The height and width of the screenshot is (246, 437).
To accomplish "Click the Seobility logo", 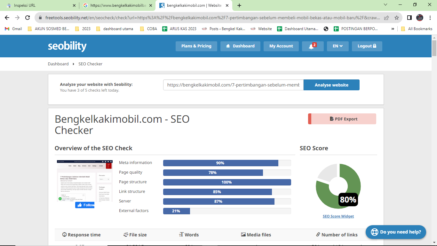I will point(67,46).
